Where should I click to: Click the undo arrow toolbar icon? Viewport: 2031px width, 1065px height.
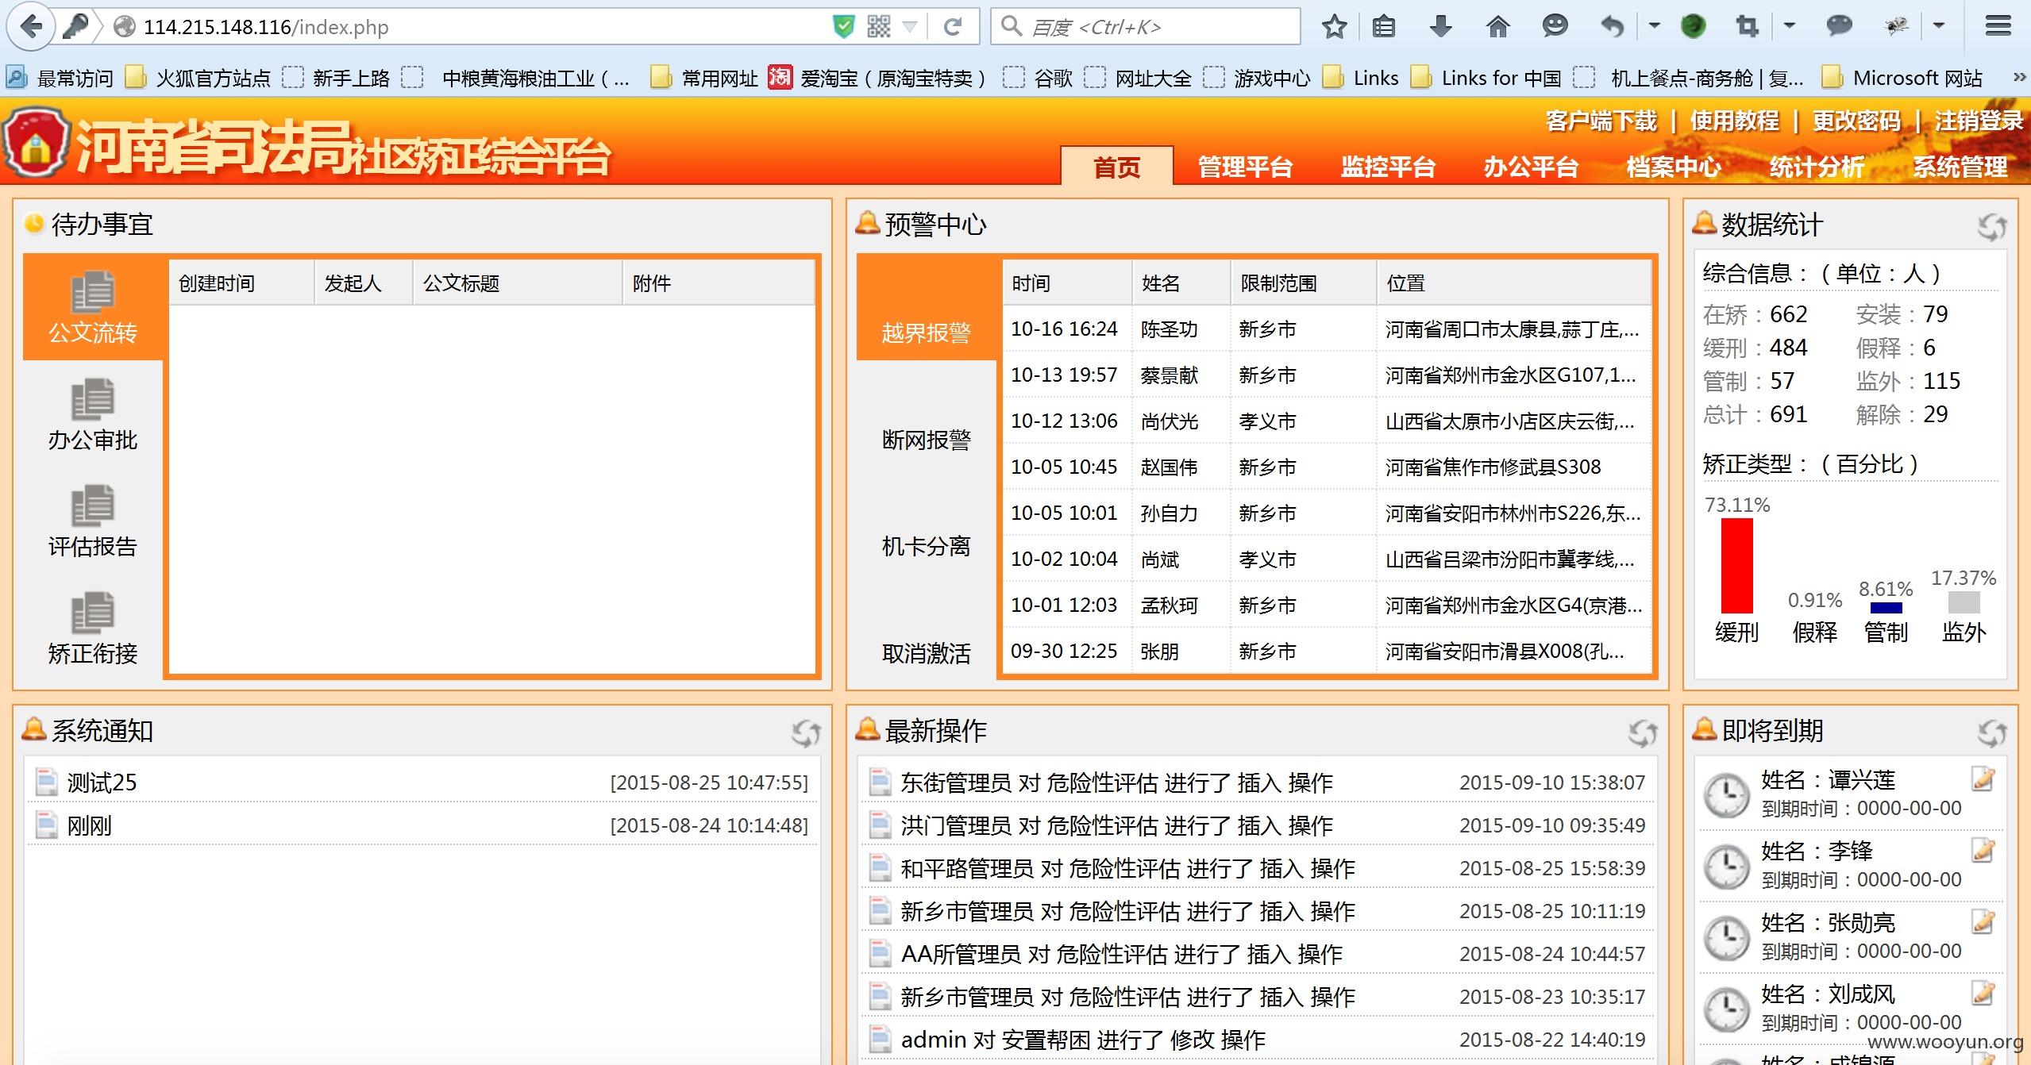pos(1612,27)
